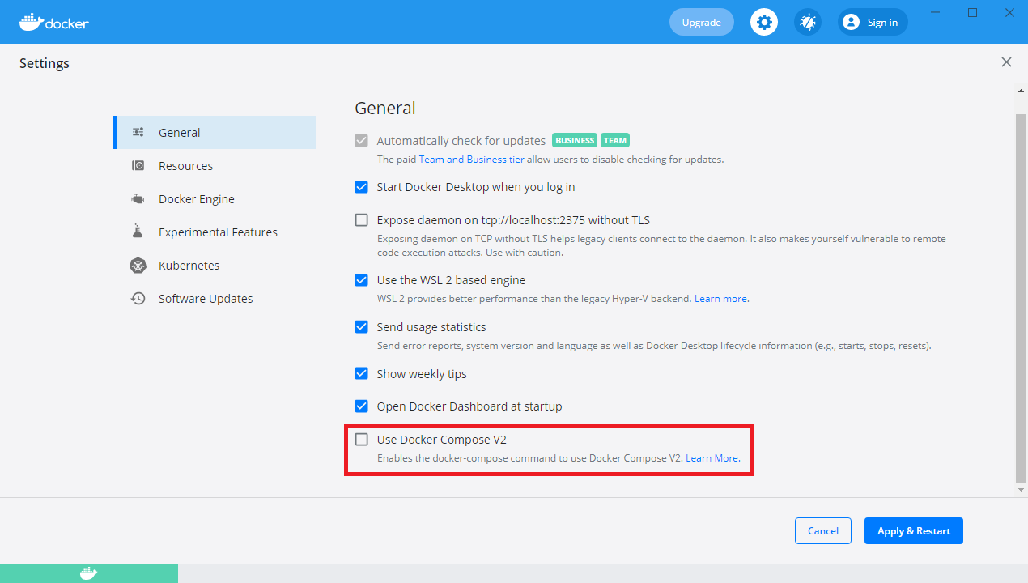Click the General sliders icon in sidebar
This screenshot has width=1028, height=583.
138,133
